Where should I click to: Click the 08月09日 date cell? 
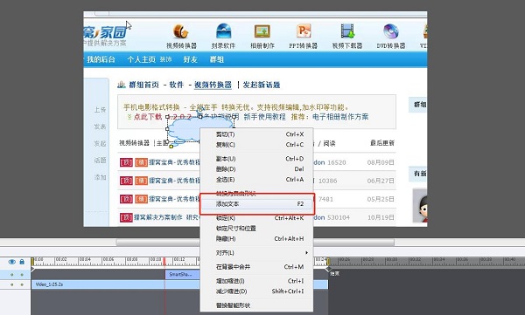pyautogui.click(x=381, y=162)
